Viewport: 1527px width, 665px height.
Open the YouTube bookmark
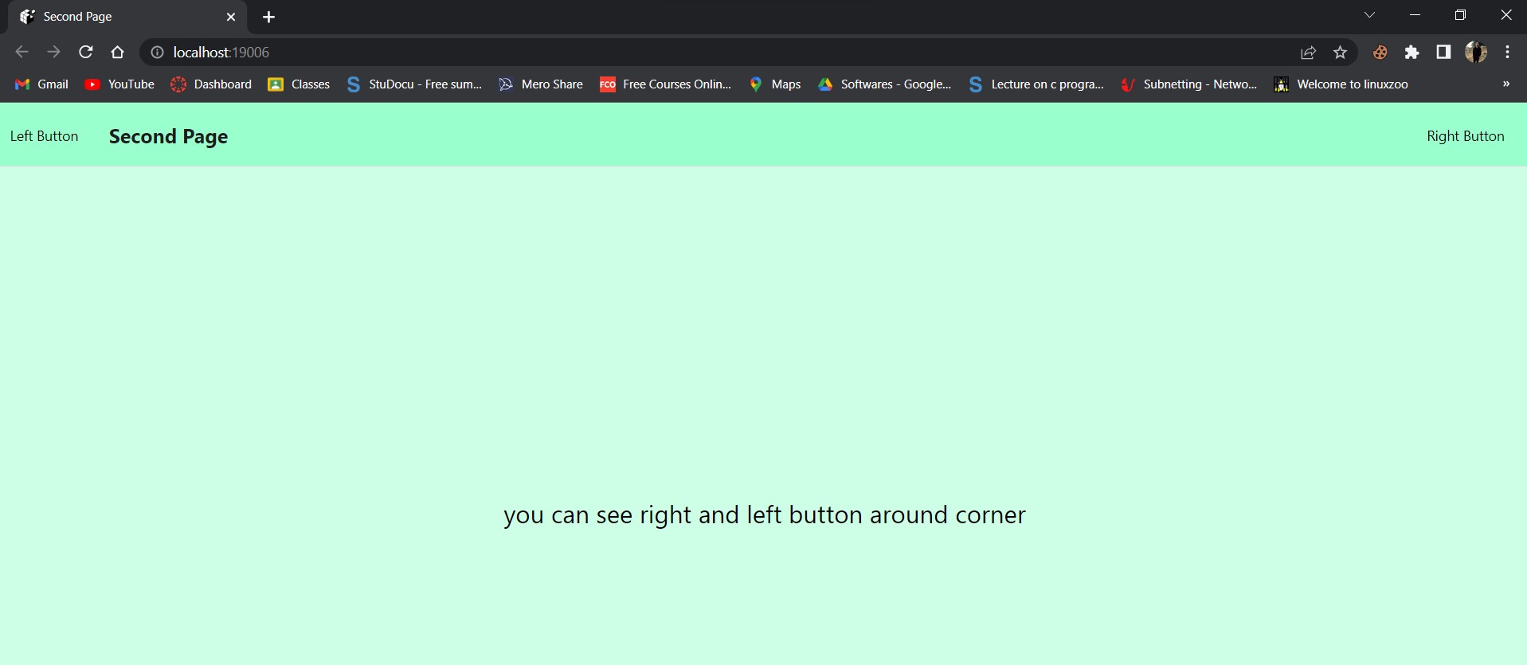(119, 84)
